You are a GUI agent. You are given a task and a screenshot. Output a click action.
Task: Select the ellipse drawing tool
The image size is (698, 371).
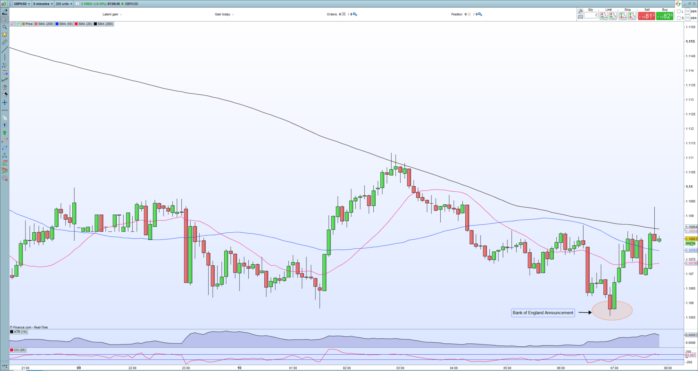click(5, 140)
